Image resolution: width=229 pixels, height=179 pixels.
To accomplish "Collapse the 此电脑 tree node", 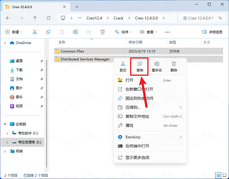I will [5, 124].
